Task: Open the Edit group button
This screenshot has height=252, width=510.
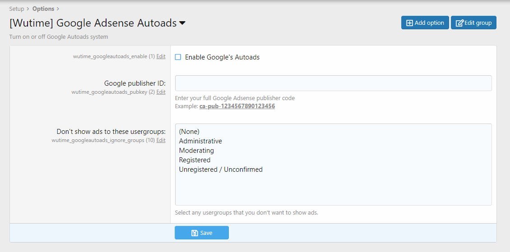Action: [x=473, y=23]
